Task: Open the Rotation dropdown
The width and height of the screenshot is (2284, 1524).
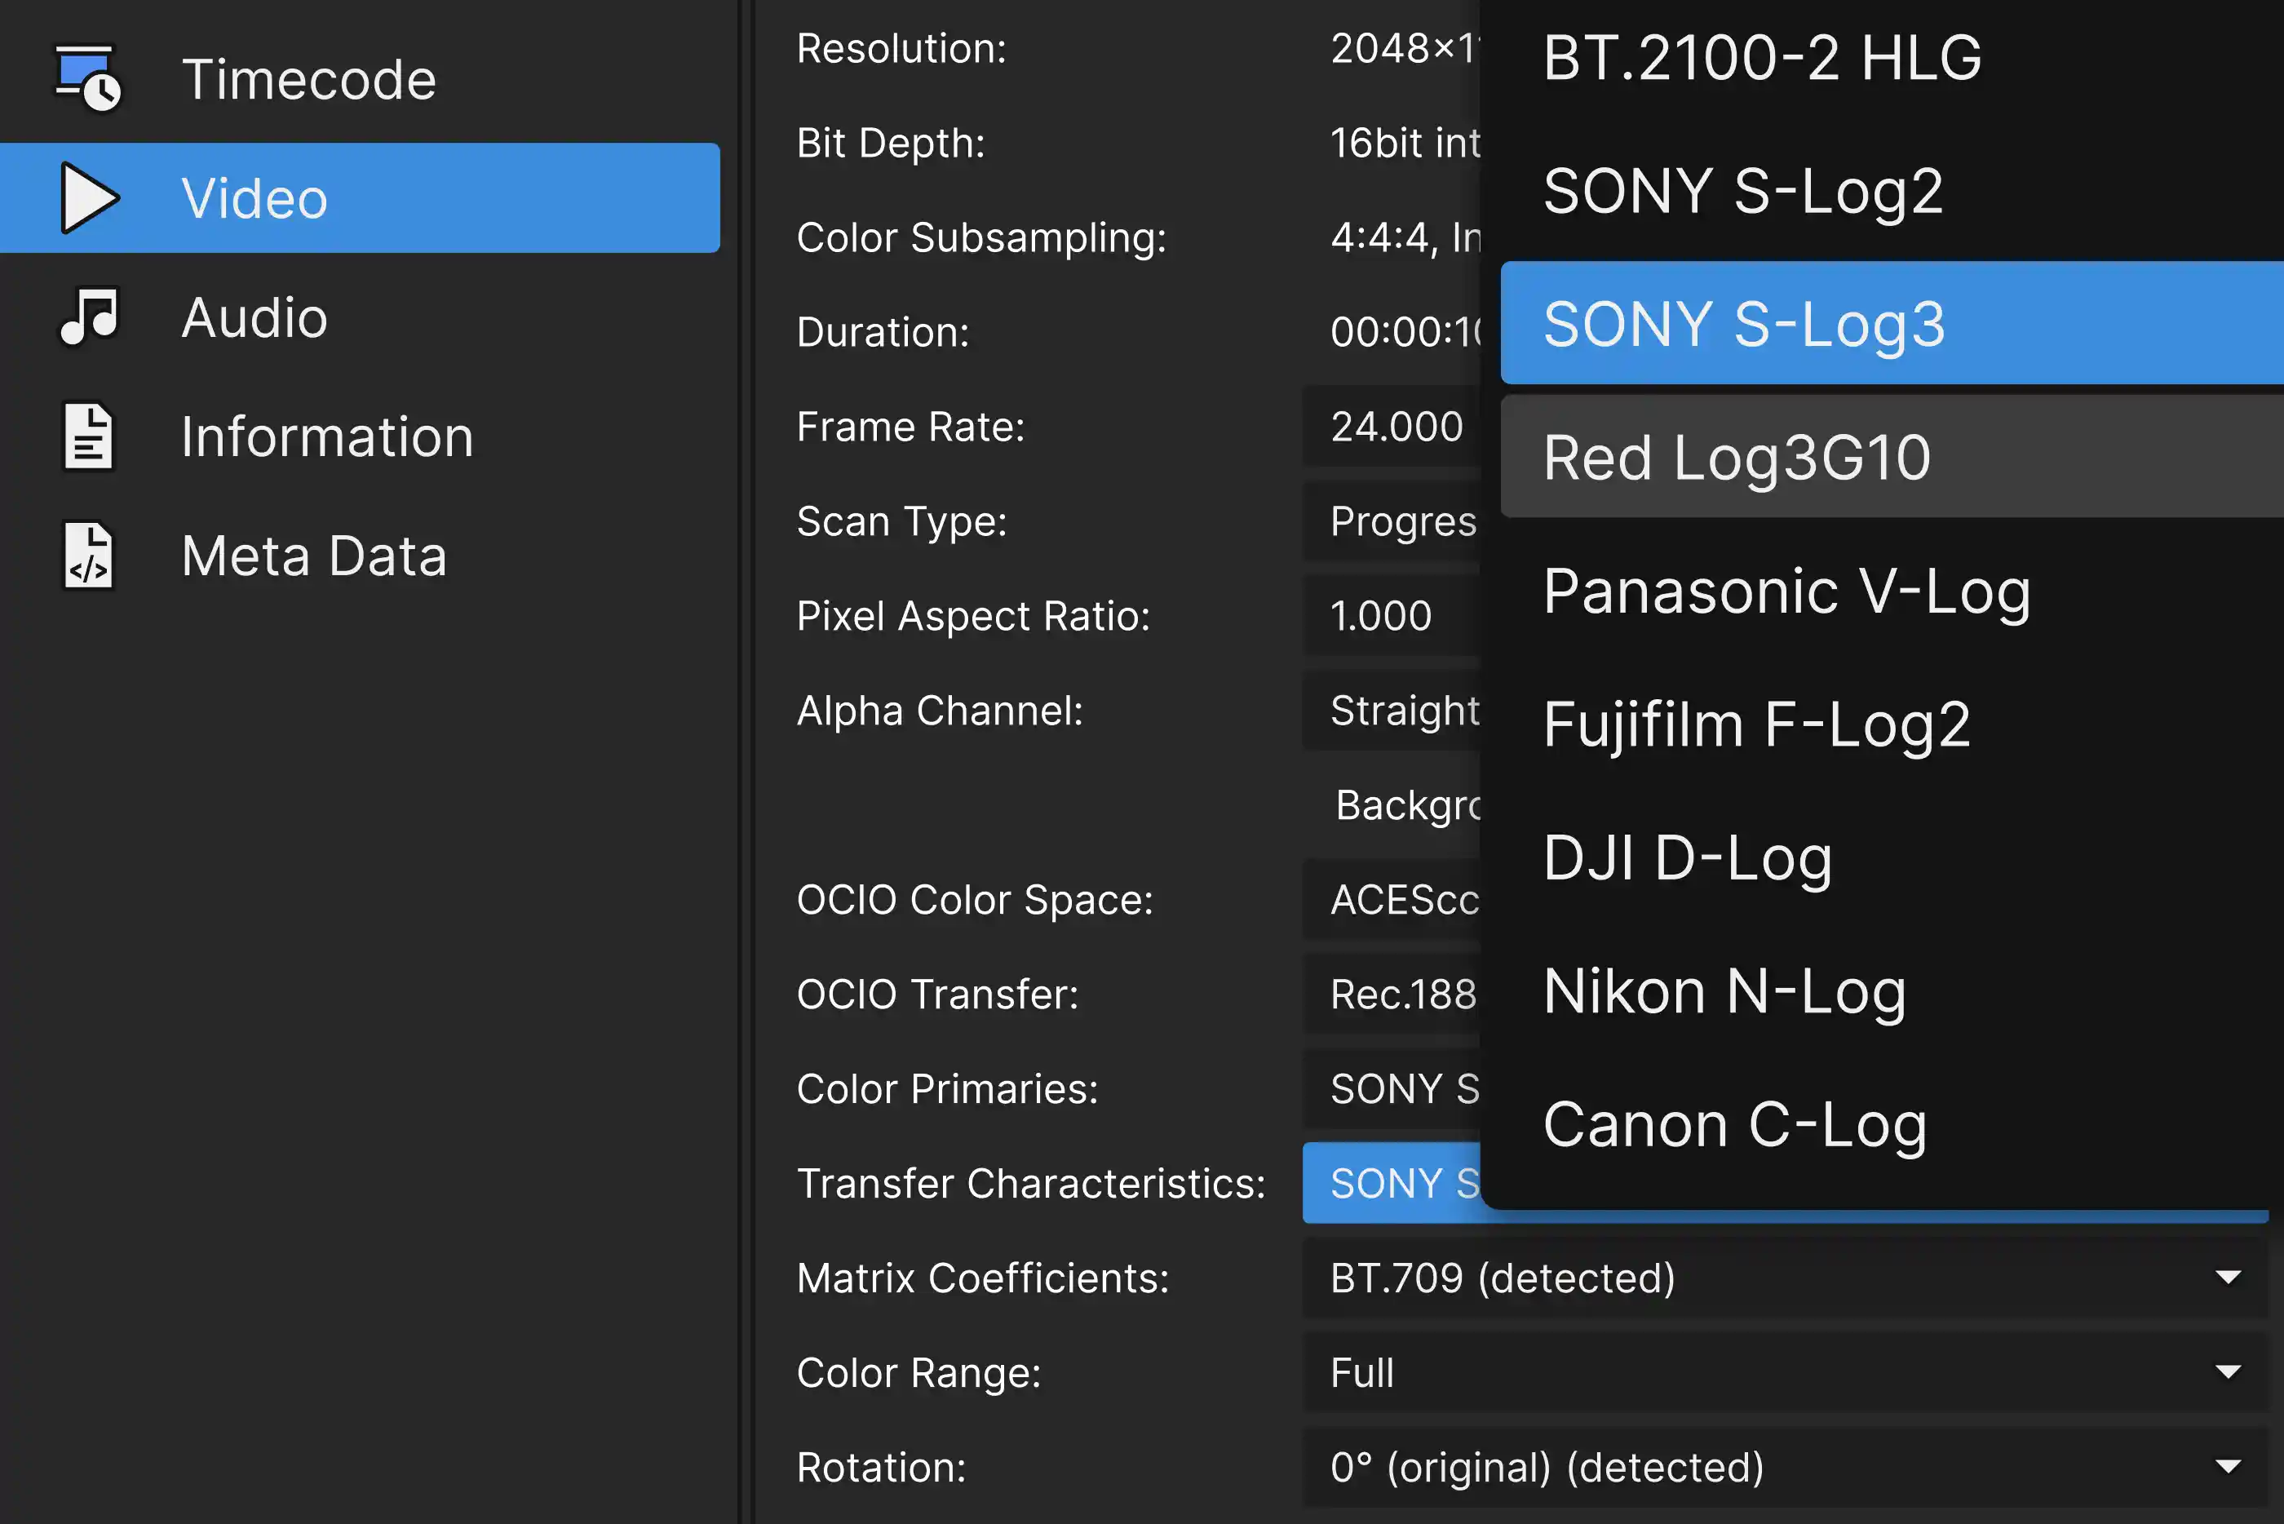Action: click(x=1785, y=1467)
